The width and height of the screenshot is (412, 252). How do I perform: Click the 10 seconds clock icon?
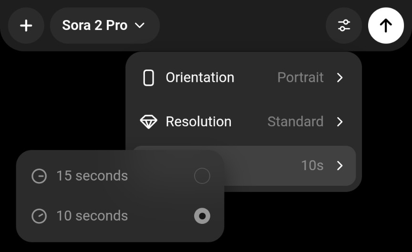click(x=39, y=216)
